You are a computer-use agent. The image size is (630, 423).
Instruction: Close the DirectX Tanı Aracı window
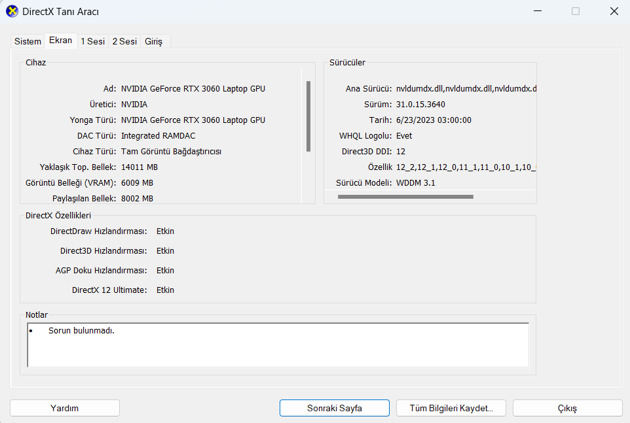(x=614, y=11)
